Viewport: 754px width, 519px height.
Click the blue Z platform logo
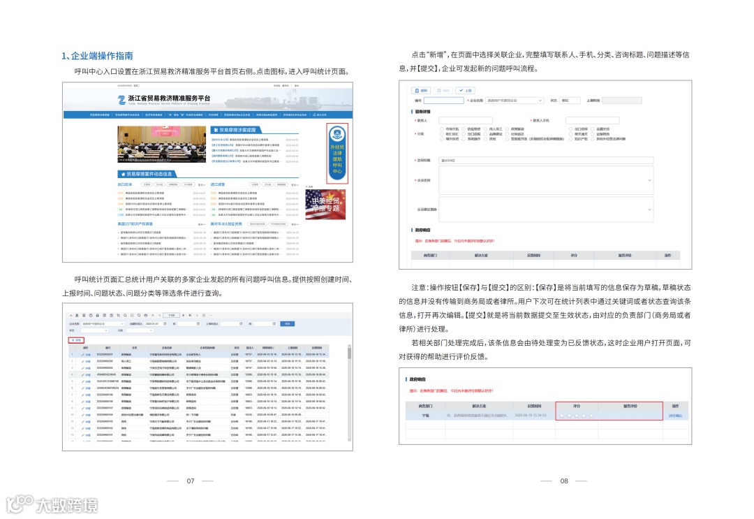point(121,100)
